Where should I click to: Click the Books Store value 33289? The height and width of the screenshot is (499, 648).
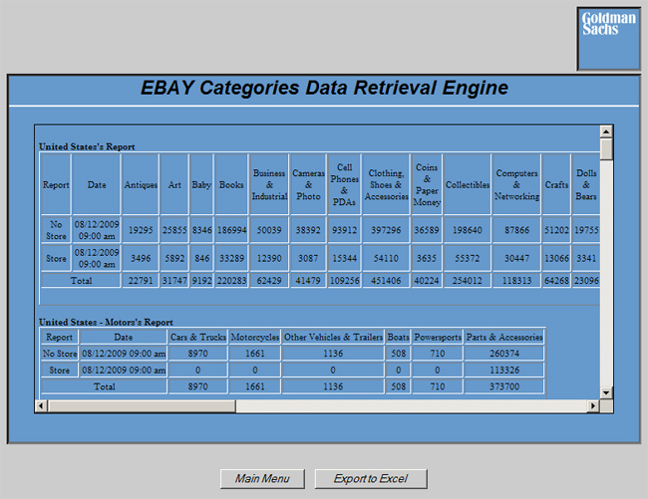(x=231, y=258)
